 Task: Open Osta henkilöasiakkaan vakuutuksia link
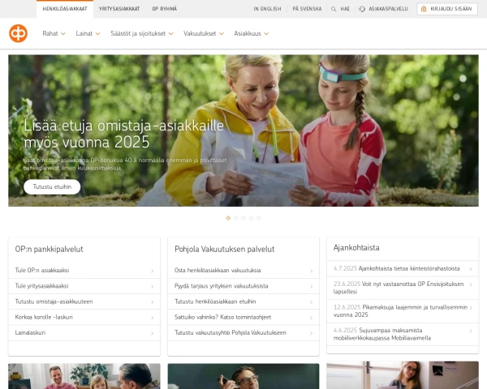click(218, 270)
